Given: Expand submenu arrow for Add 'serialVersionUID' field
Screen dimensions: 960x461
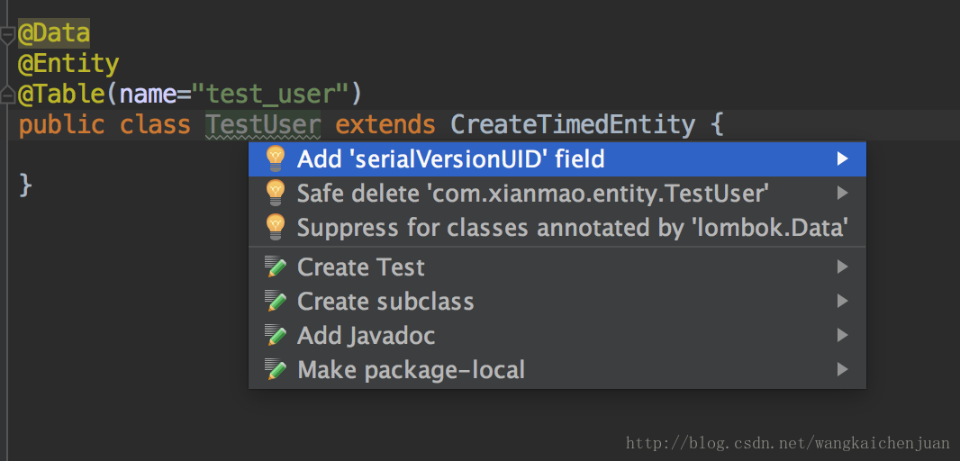Looking at the screenshot, I should pos(843,159).
